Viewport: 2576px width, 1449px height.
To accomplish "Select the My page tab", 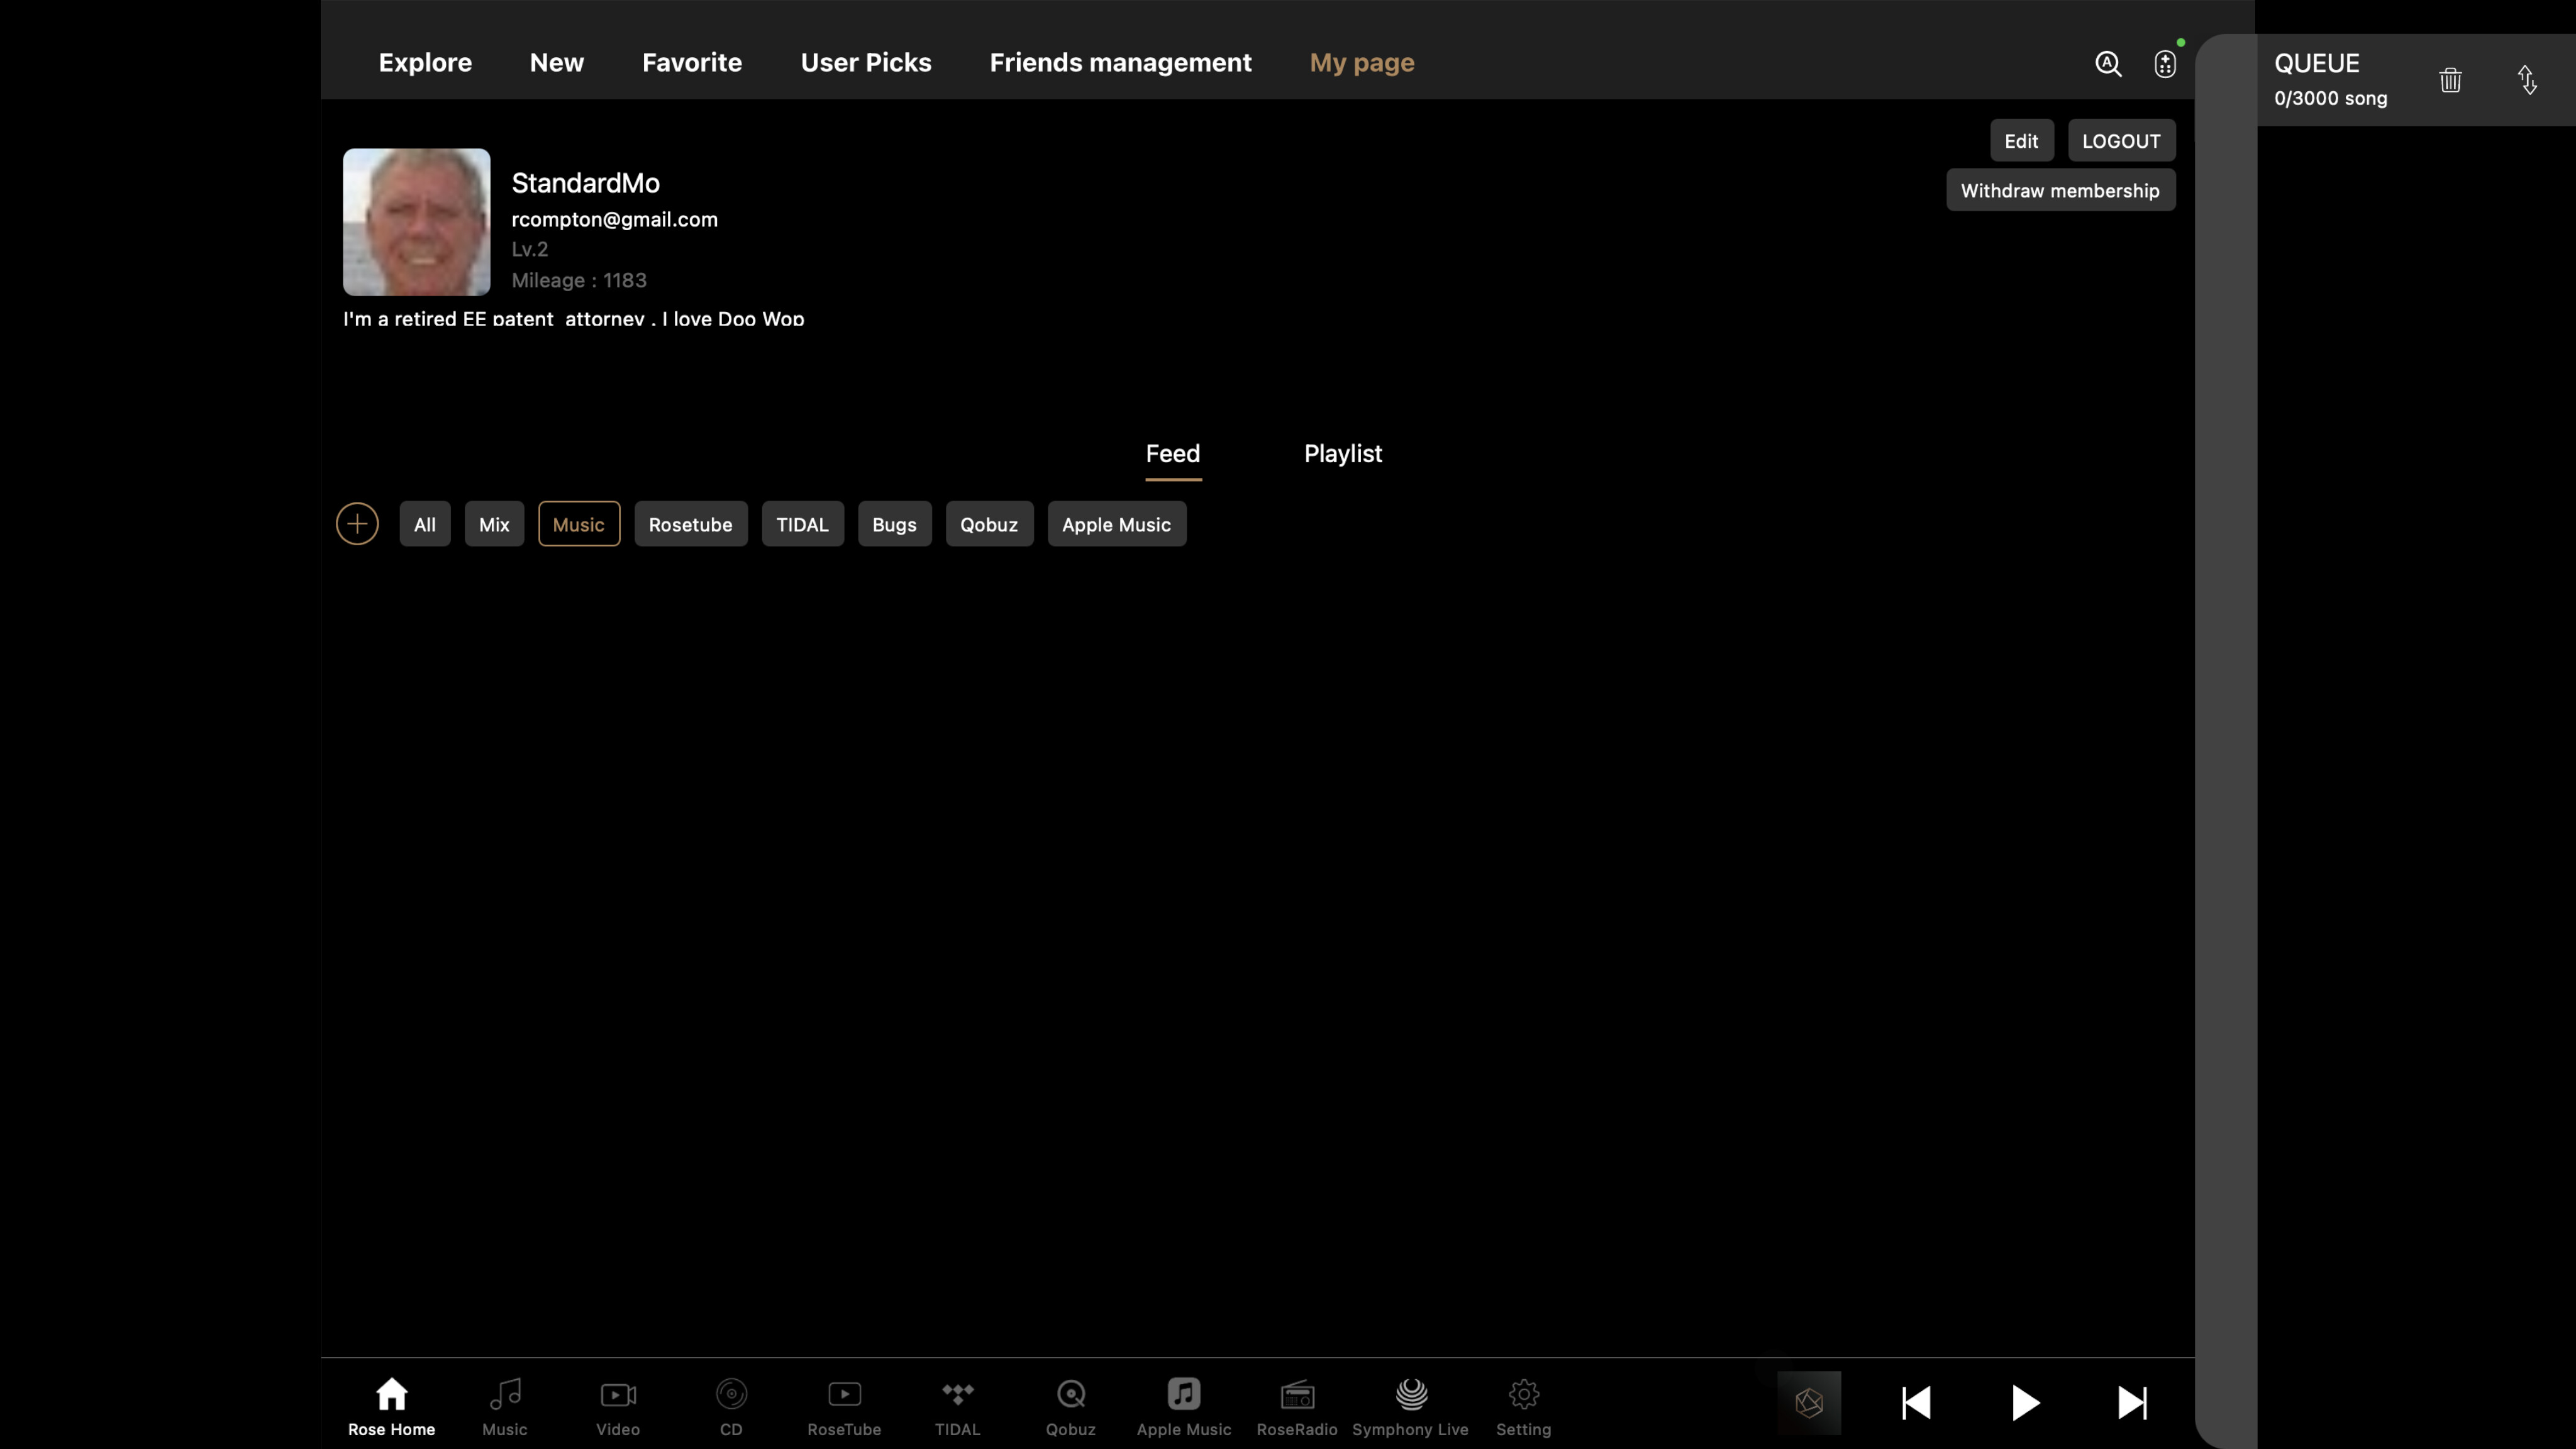I will click(x=1362, y=63).
